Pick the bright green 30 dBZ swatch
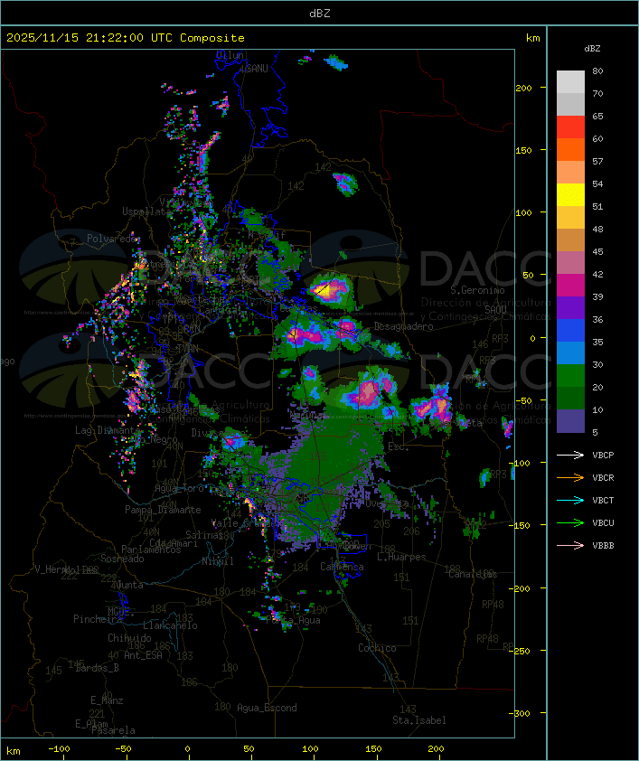The width and height of the screenshot is (639, 761). (x=570, y=375)
